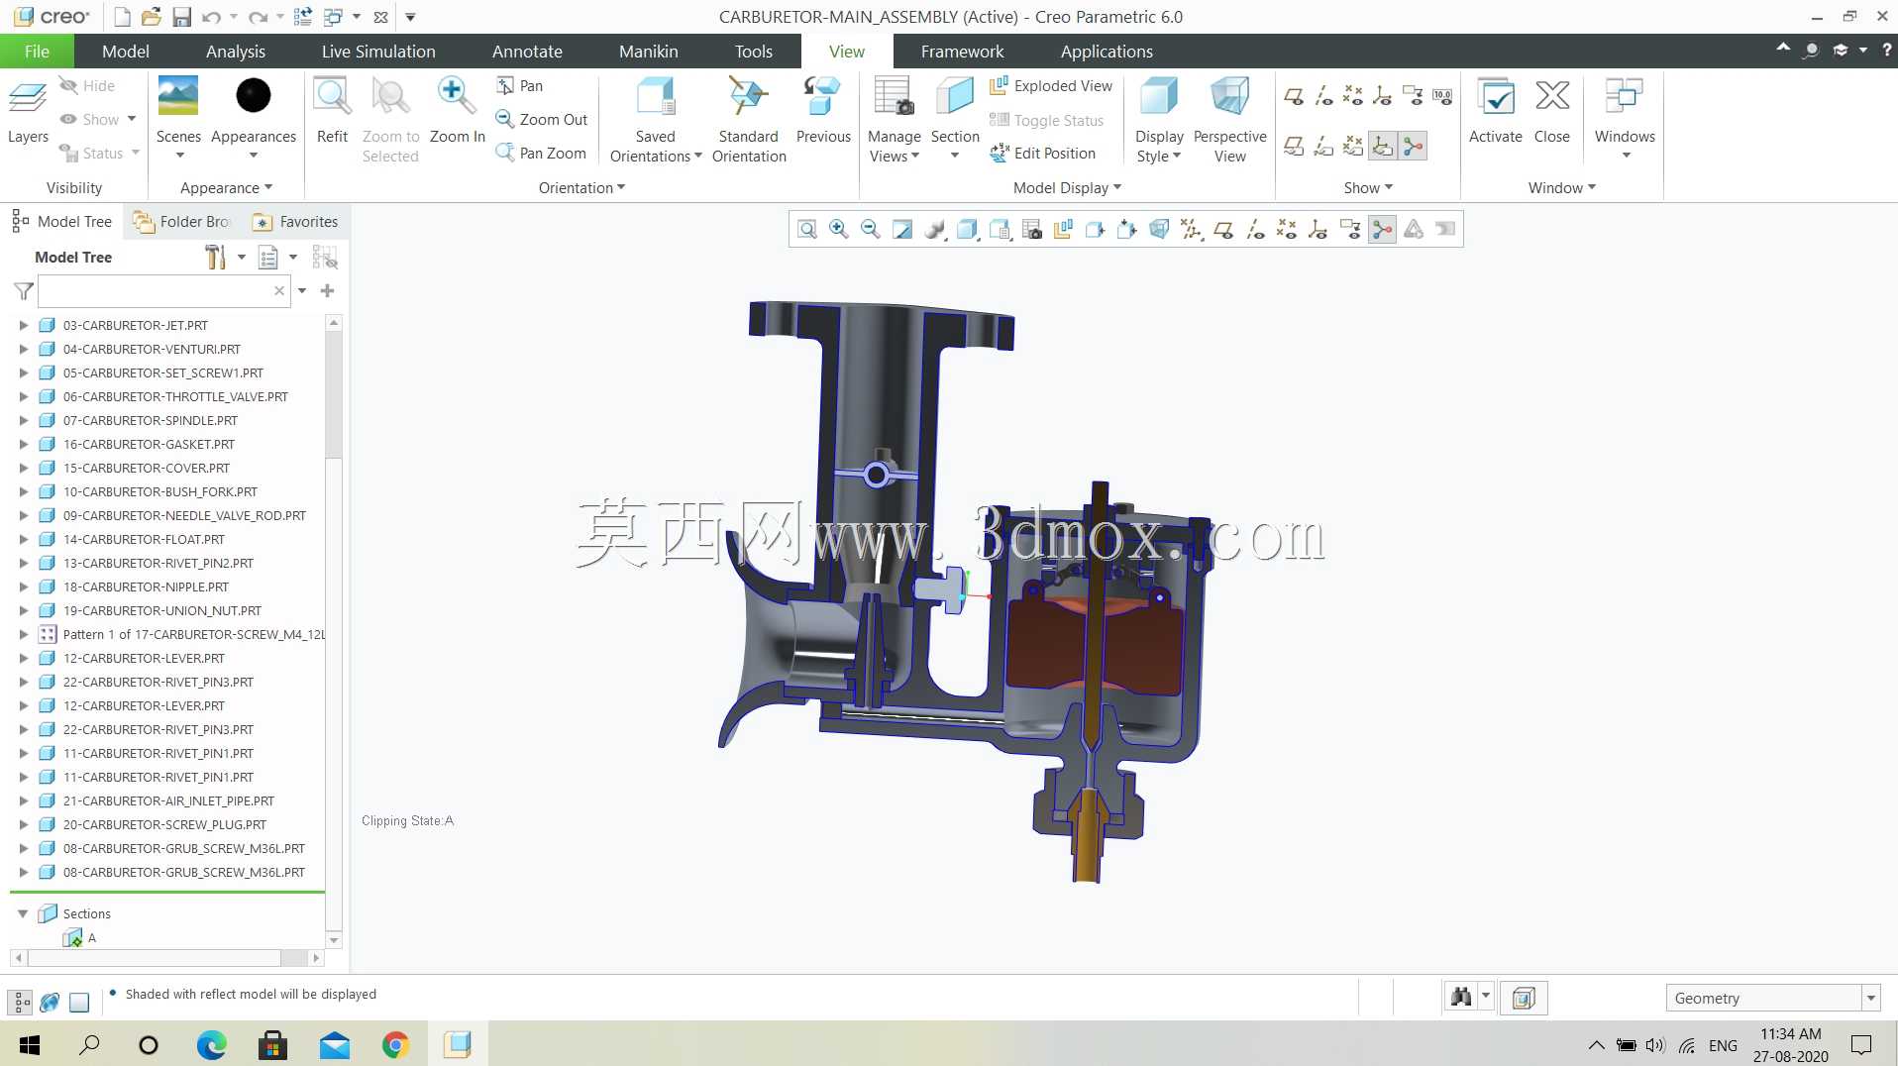Viewport: 1898px width, 1066px height.
Task: Click Zoom In on graphics toolbar
Action: [839, 230]
